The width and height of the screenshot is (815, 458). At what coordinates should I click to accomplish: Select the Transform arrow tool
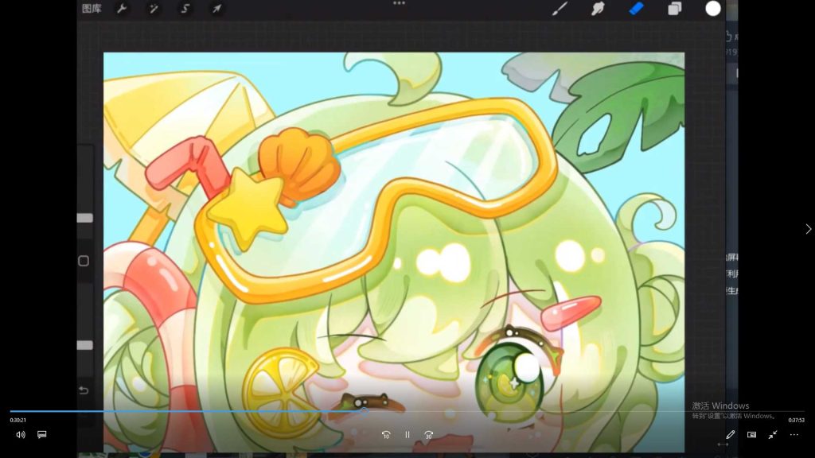click(x=216, y=9)
